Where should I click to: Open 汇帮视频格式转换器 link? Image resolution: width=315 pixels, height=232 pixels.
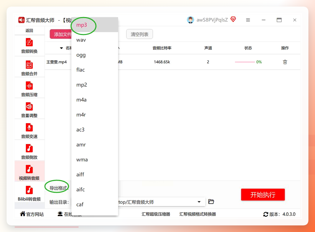(198, 214)
